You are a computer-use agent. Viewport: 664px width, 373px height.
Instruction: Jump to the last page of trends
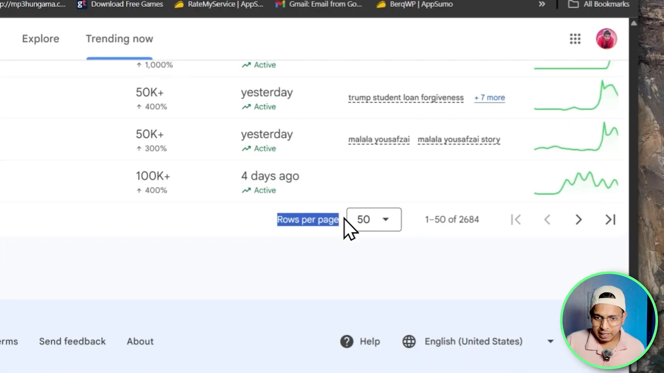pyautogui.click(x=610, y=220)
